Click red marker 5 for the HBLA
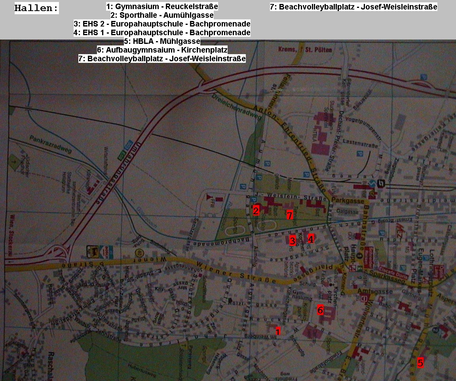This screenshot has width=456, height=381. (x=420, y=362)
